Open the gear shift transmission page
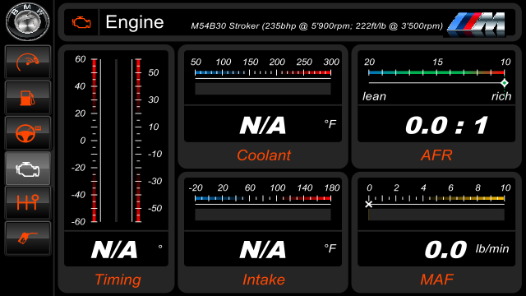The image size is (526, 296). 28,203
